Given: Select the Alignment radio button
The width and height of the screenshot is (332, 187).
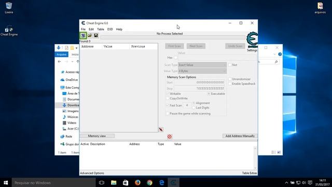Looking at the screenshot, I should click(x=193, y=103).
